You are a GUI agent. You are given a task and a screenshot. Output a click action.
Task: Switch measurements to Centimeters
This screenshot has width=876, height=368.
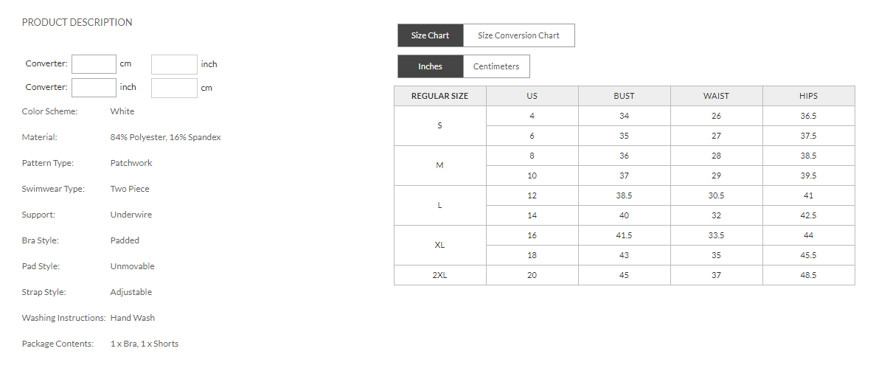click(x=496, y=66)
